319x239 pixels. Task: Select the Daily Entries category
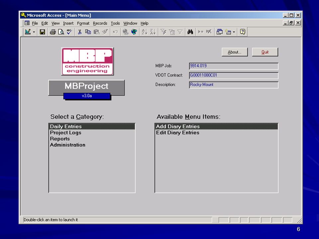92,126
